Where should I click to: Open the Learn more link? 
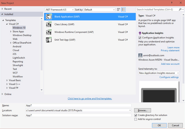pos(173,48)
